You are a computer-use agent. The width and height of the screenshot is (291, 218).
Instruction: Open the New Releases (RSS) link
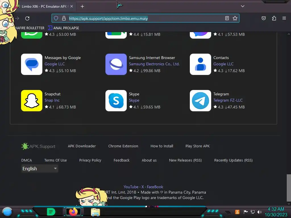[x=185, y=160]
